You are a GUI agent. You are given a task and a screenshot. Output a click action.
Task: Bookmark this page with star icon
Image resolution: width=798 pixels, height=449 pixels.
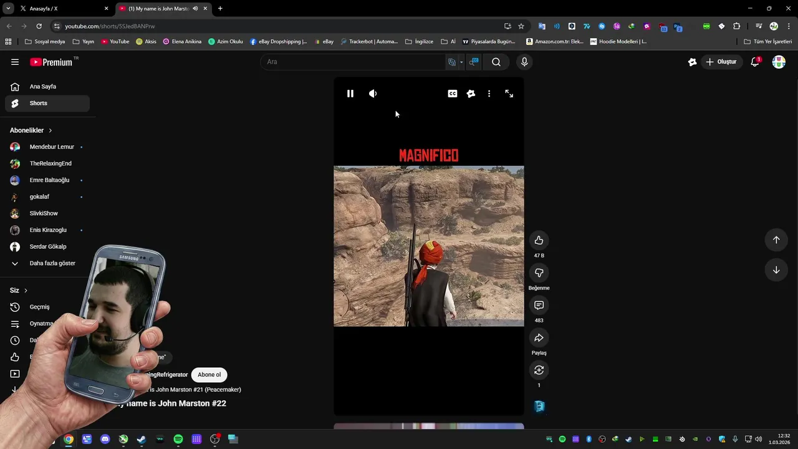tap(521, 26)
